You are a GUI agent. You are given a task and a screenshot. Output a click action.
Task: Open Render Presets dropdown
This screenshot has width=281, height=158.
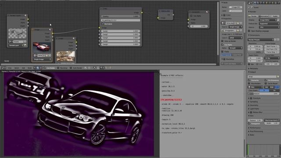tap(261, 39)
